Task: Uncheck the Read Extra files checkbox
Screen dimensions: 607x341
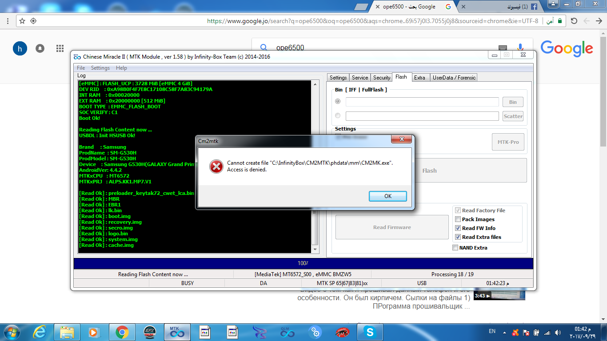Action: 458,237
